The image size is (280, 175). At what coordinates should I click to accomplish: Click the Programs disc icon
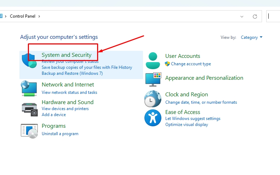(29, 131)
